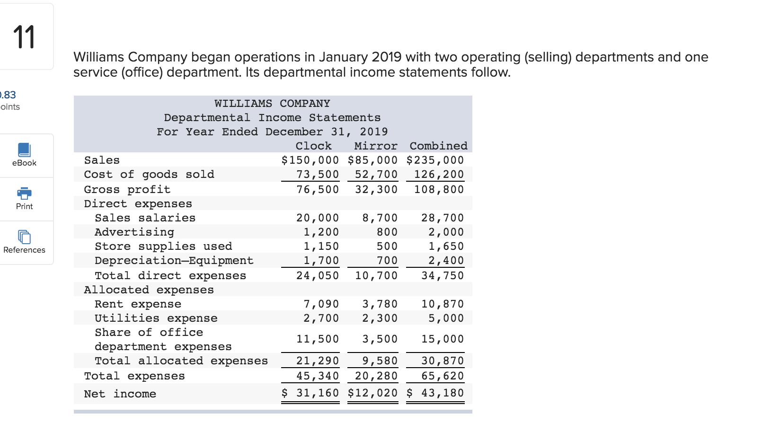Click Mirror sales value $85,000

point(372,160)
